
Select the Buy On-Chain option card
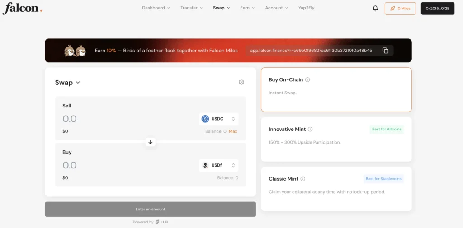point(336,90)
